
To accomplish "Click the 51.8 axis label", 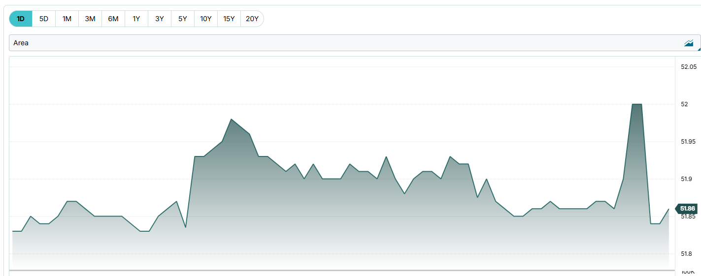I will [x=687, y=254].
